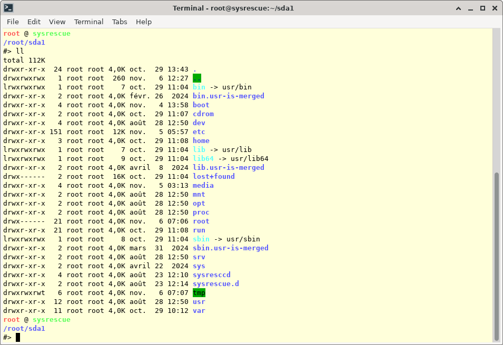Open the Terminal menu in the menu bar
The height and width of the screenshot is (345, 503).
tap(88, 22)
